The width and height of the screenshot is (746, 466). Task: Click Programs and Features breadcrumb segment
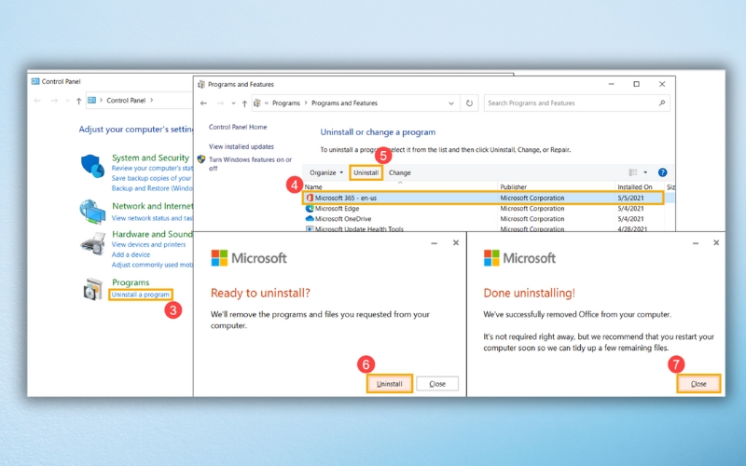(344, 103)
